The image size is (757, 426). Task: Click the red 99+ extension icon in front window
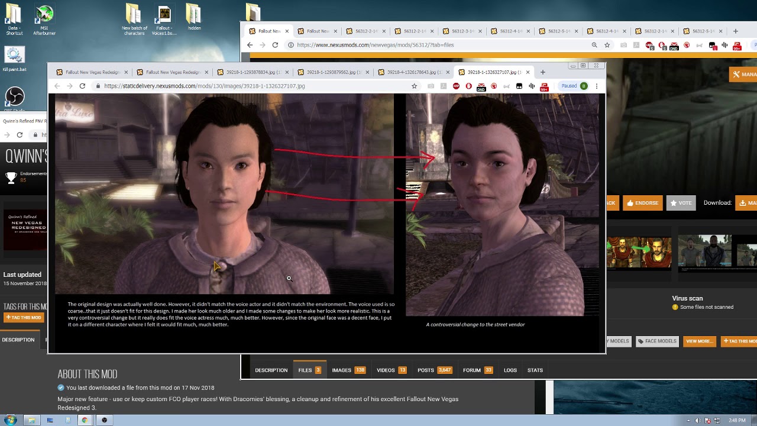(x=544, y=86)
